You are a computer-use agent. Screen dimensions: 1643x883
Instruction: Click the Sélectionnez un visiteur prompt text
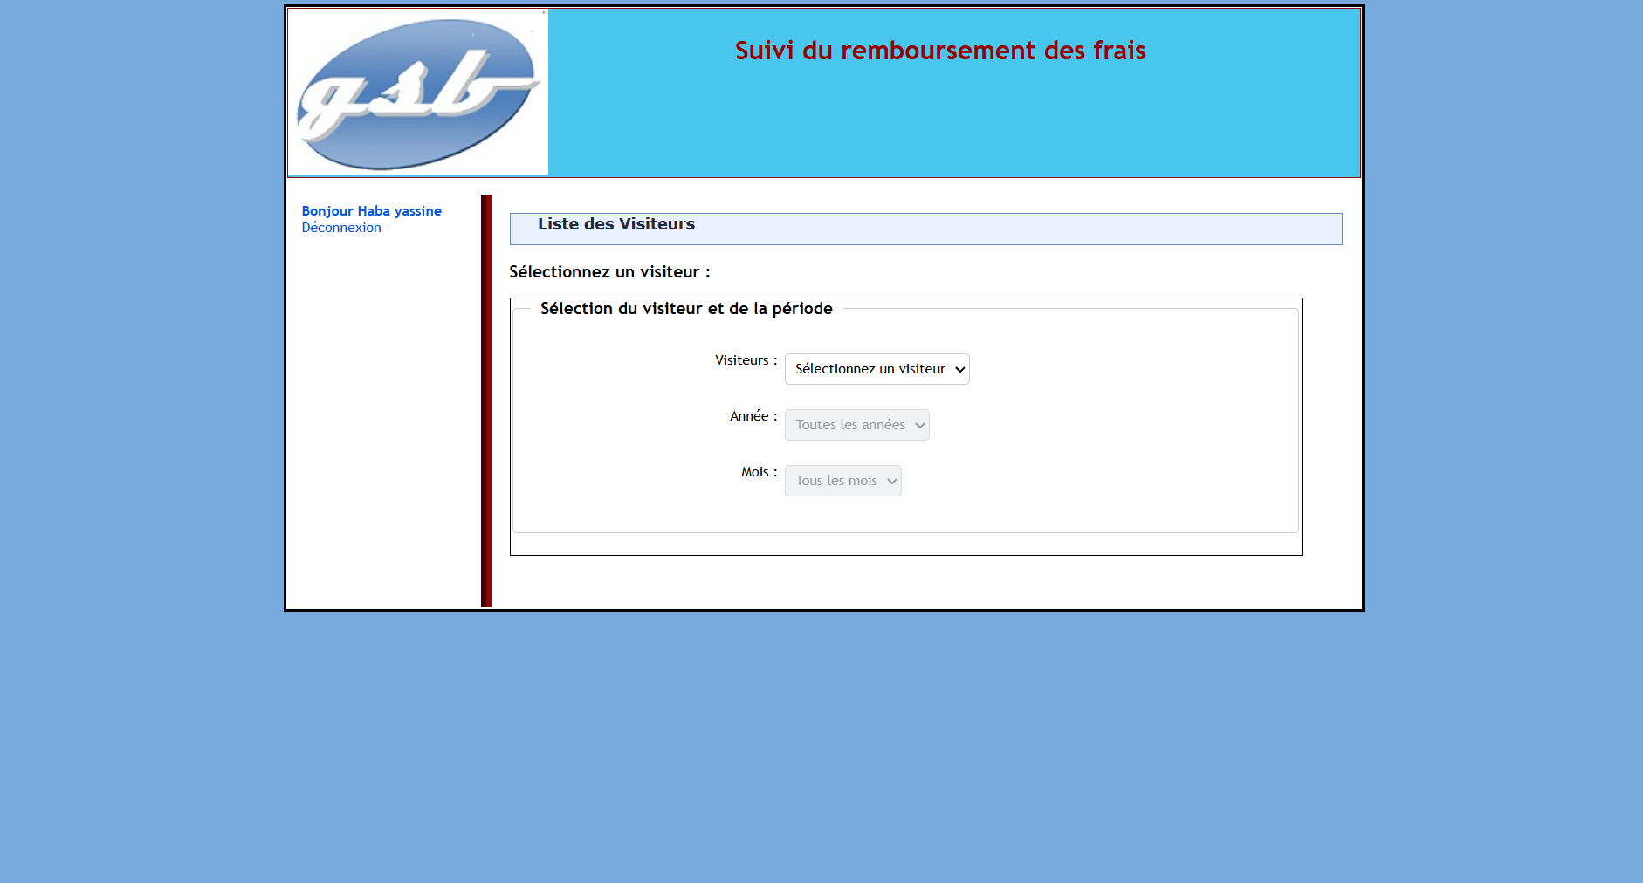pyautogui.click(x=609, y=272)
